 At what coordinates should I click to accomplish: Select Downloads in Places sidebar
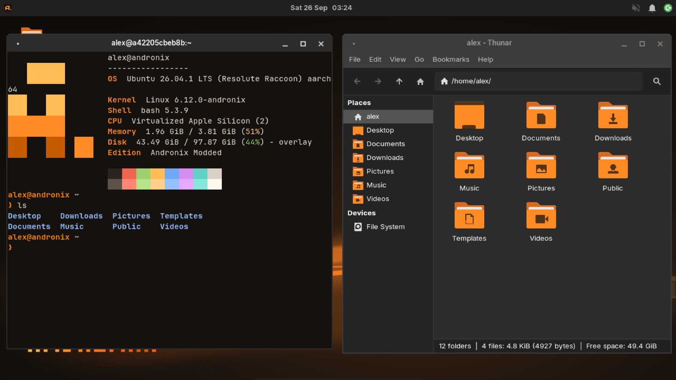(388, 157)
